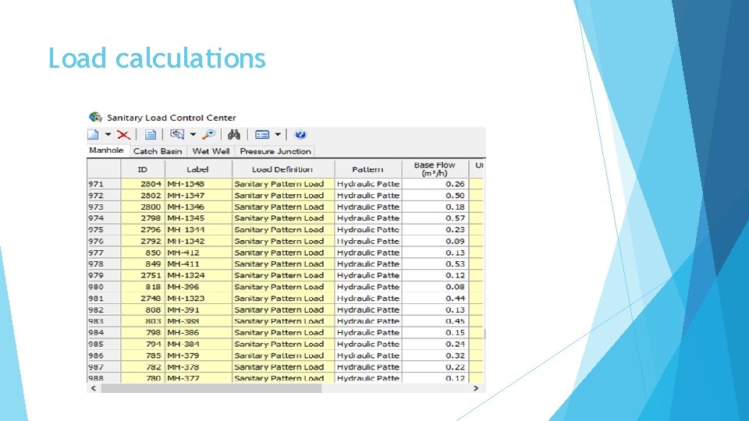Screen dimensions: 749x421
Task: Click the Base Flow (m³/h) column header
Action: pos(435,169)
